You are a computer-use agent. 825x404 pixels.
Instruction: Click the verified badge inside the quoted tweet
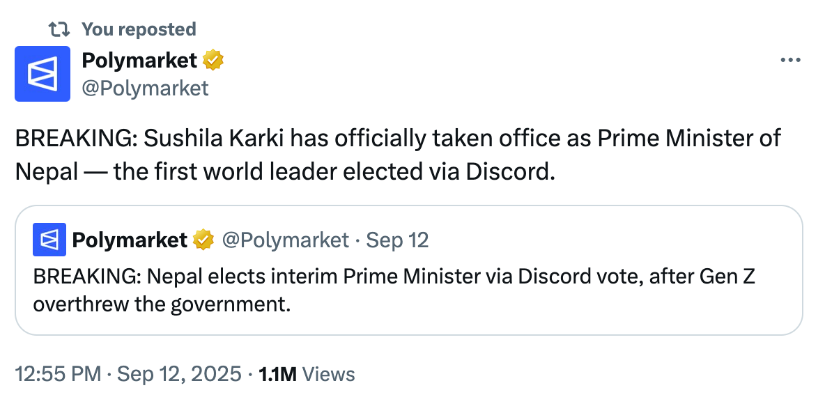pyautogui.click(x=203, y=240)
